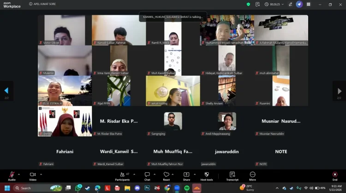
Task: Expand the Video options arrow
Action: coord(41,174)
